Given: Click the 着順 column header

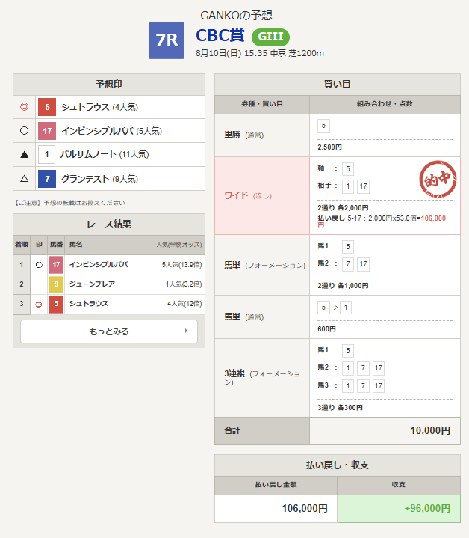Looking at the screenshot, I should pyautogui.click(x=22, y=245).
